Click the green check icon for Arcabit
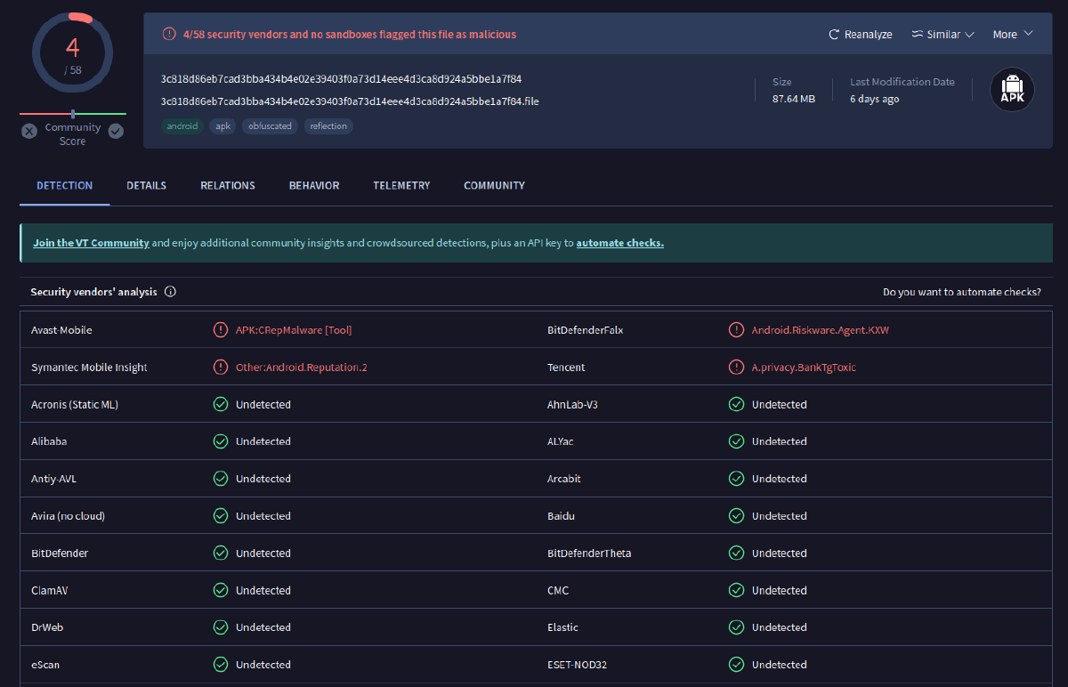 (736, 479)
